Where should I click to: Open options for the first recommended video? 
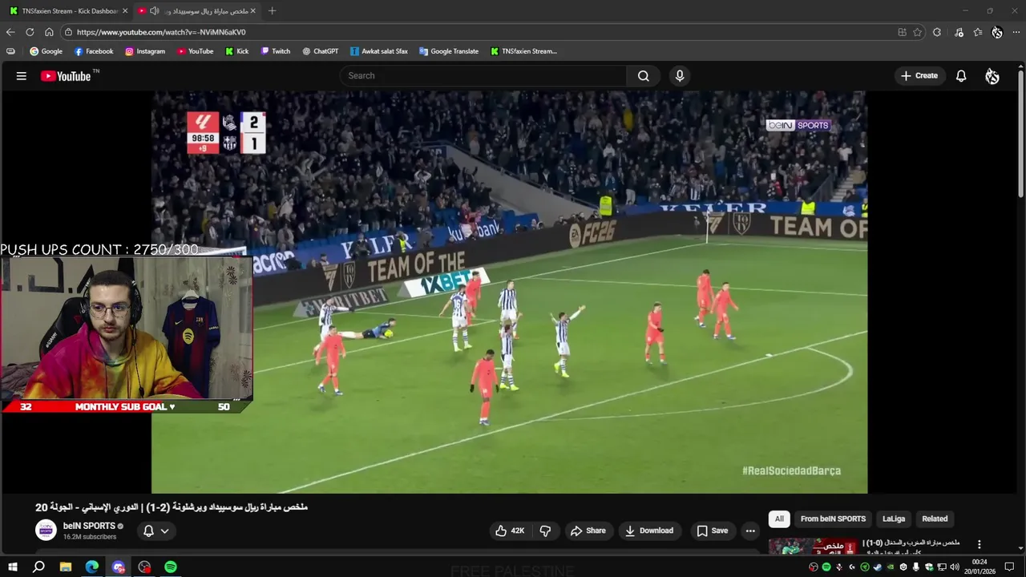[x=979, y=544]
